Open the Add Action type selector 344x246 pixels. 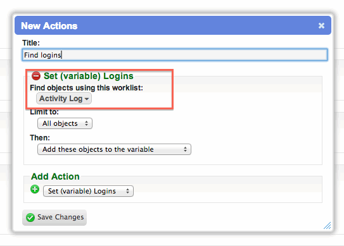coord(88,191)
